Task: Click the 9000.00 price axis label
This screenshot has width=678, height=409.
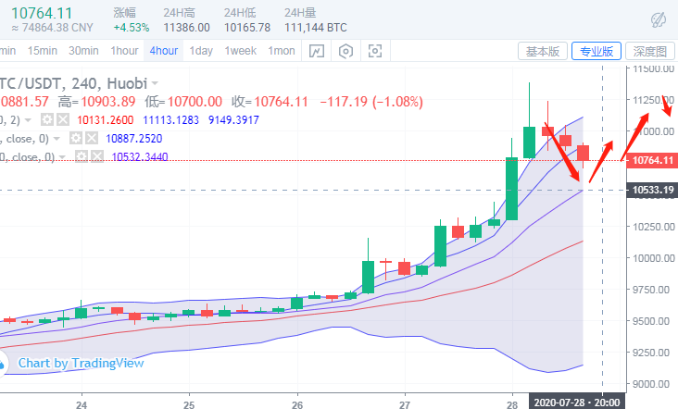Action: pyautogui.click(x=651, y=384)
